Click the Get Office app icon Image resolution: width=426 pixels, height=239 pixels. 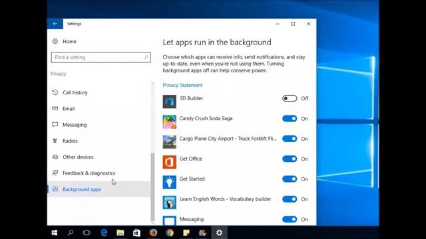click(x=170, y=162)
